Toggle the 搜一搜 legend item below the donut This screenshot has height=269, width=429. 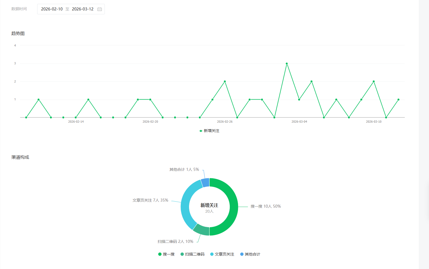pyautogui.click(x=166, y=254)
